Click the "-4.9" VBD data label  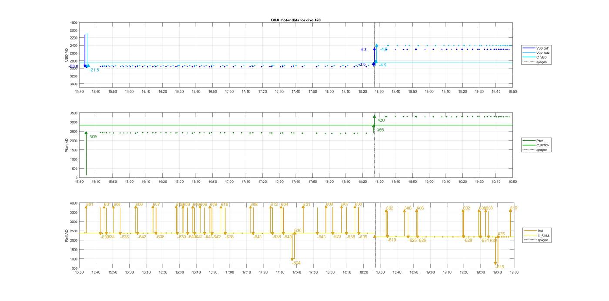point(383,65)
